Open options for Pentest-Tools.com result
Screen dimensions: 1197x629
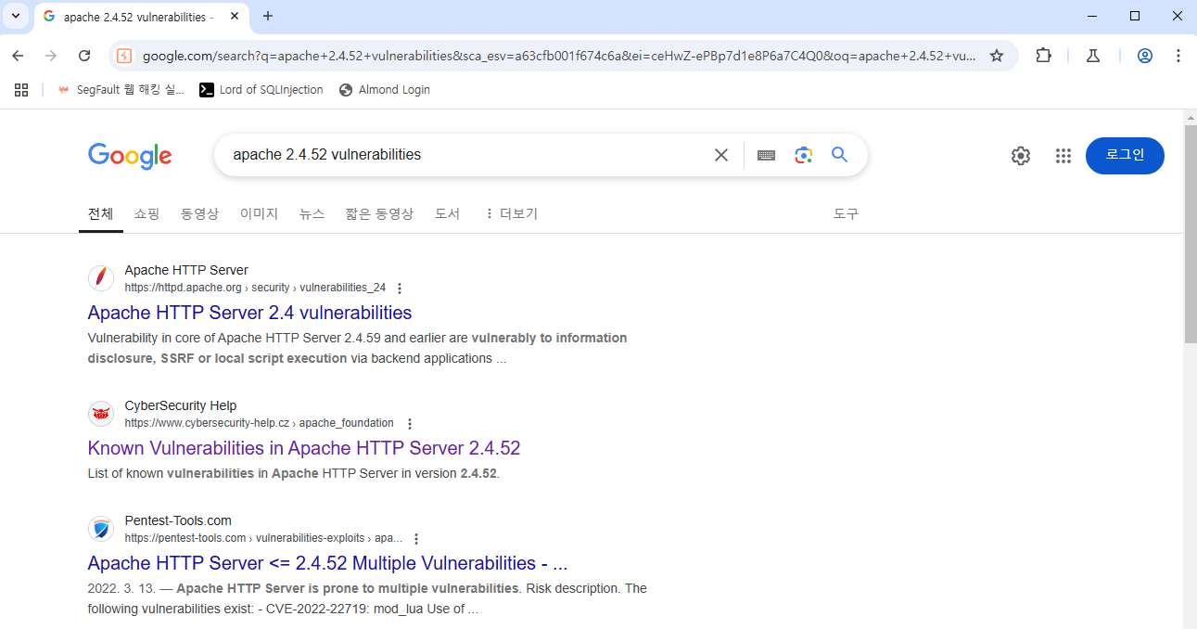click(x=416, y=539)
